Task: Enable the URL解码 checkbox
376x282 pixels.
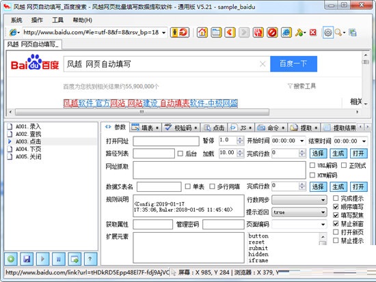Action: pos(312,165)
